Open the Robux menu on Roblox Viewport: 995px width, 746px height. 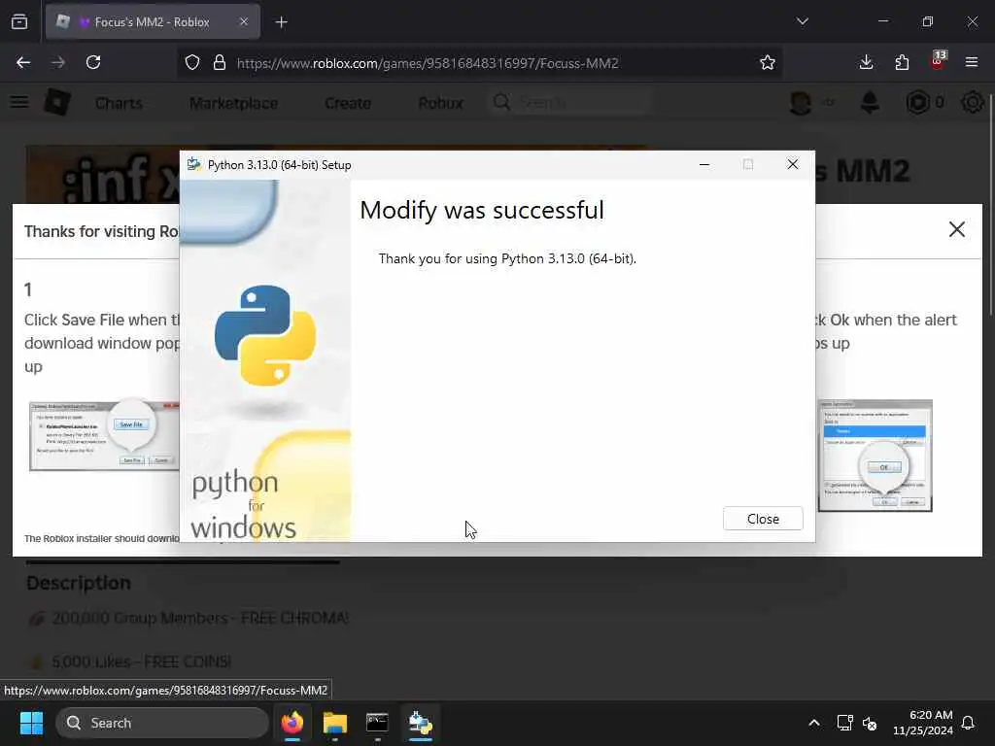(440, 103)
